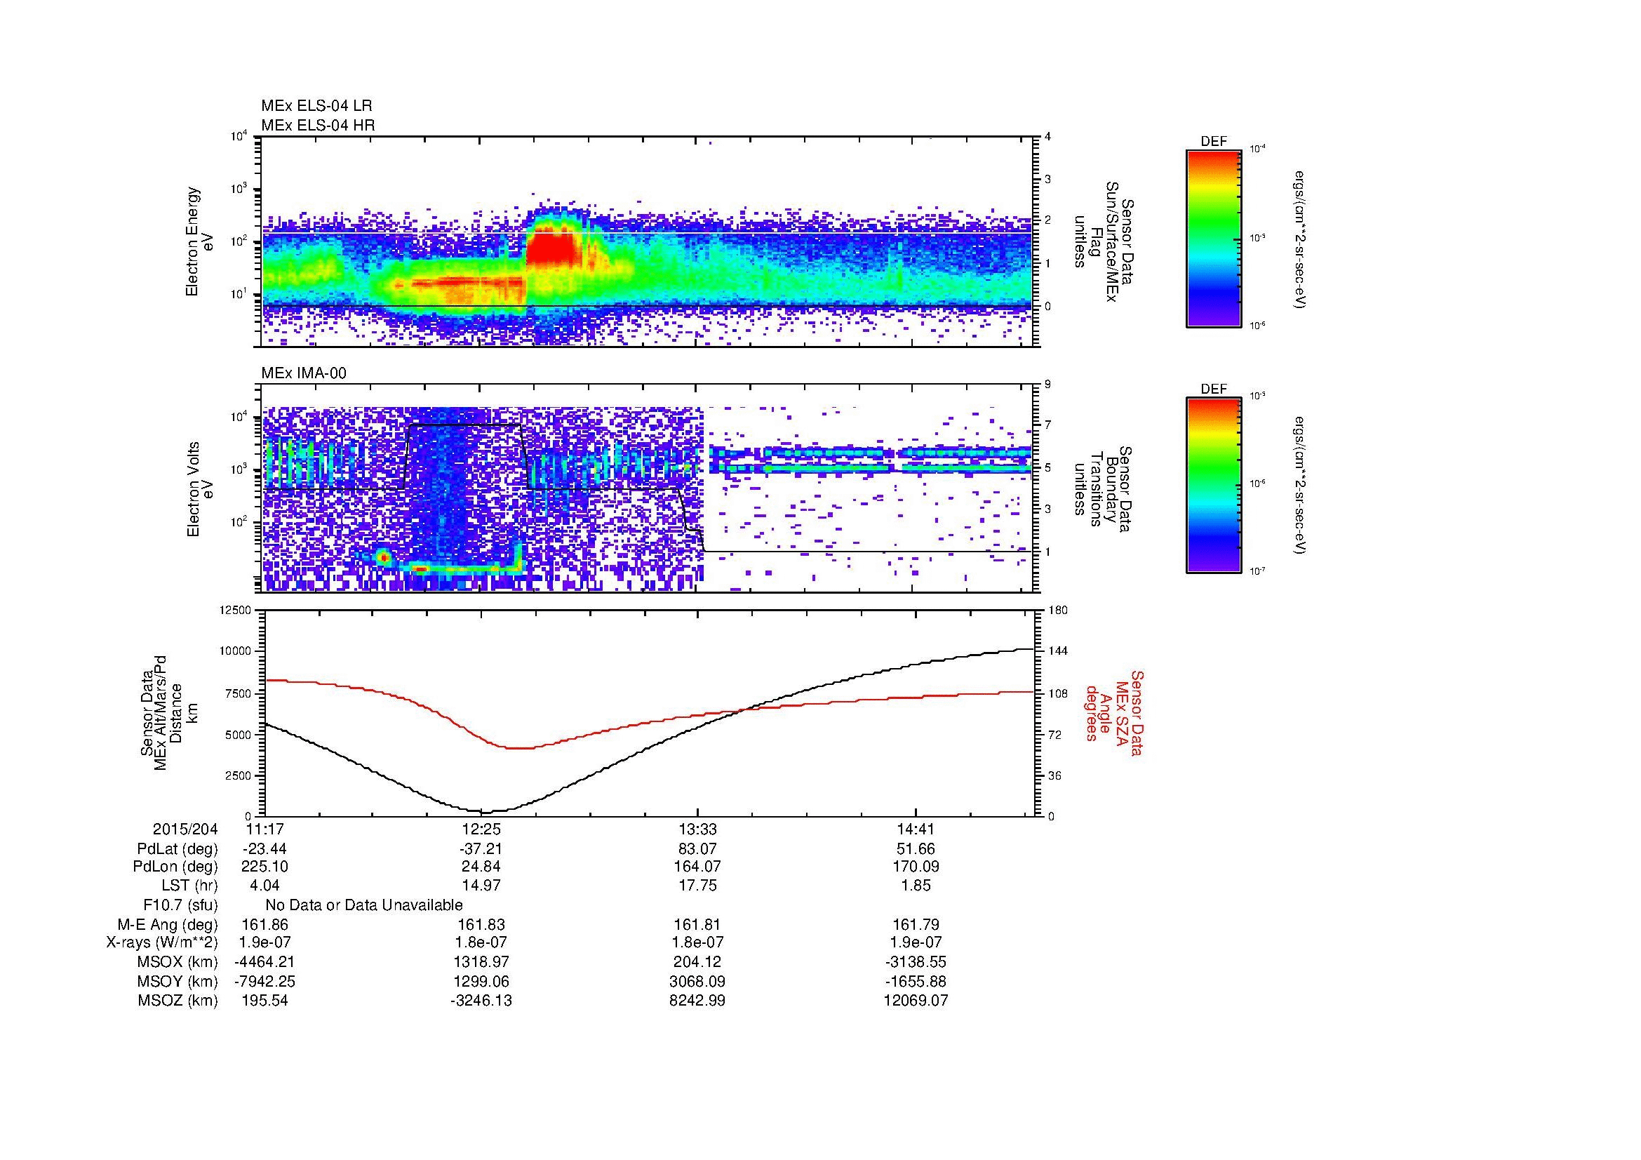Viewport: 1641px width, 1160px height.
Task: Click LST value 1.85
Action: pyautogui.click(x=916, y=886)
